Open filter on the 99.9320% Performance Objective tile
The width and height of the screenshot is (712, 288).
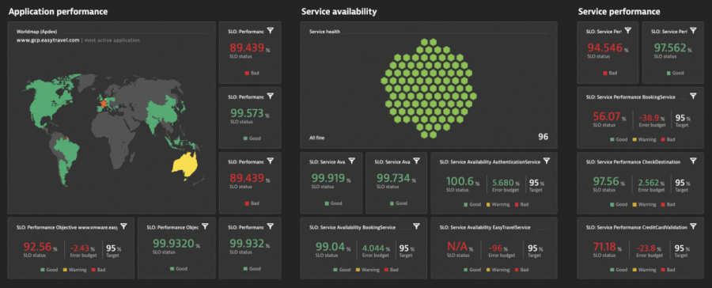click(x=205, y=226)
